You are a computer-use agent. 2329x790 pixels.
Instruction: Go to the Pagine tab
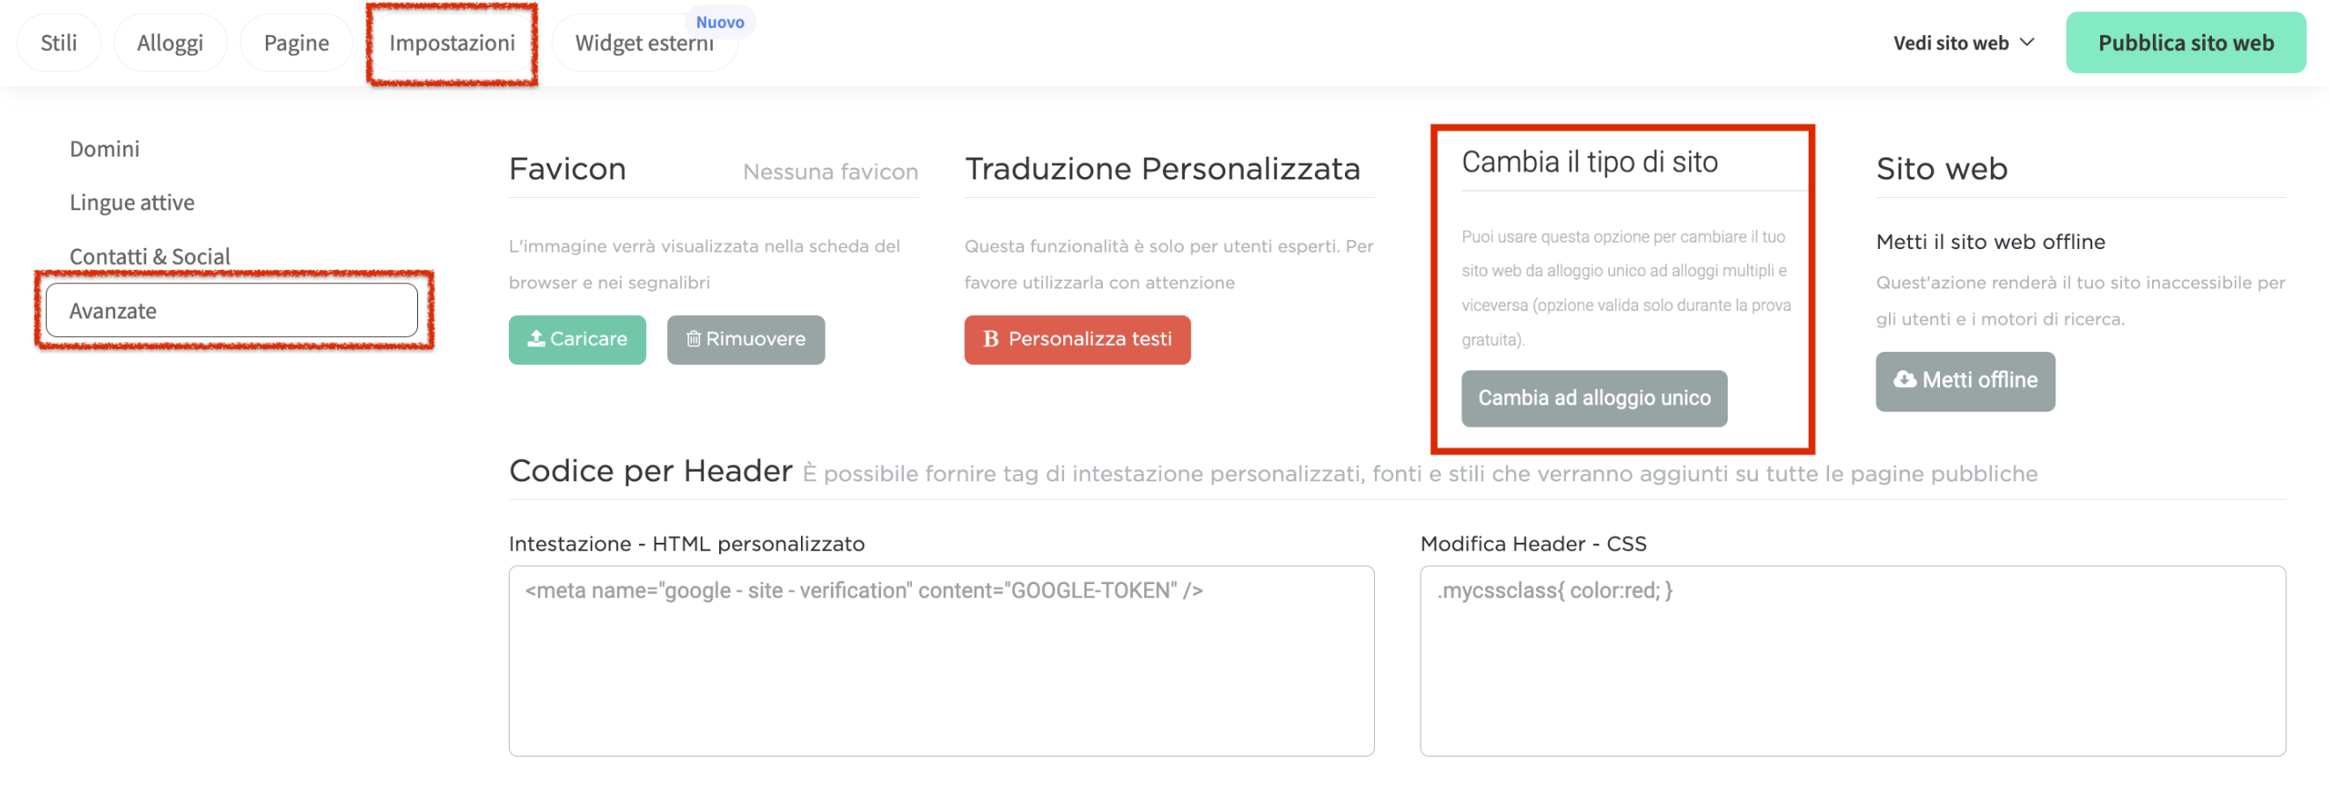click(x=296, y=42)
